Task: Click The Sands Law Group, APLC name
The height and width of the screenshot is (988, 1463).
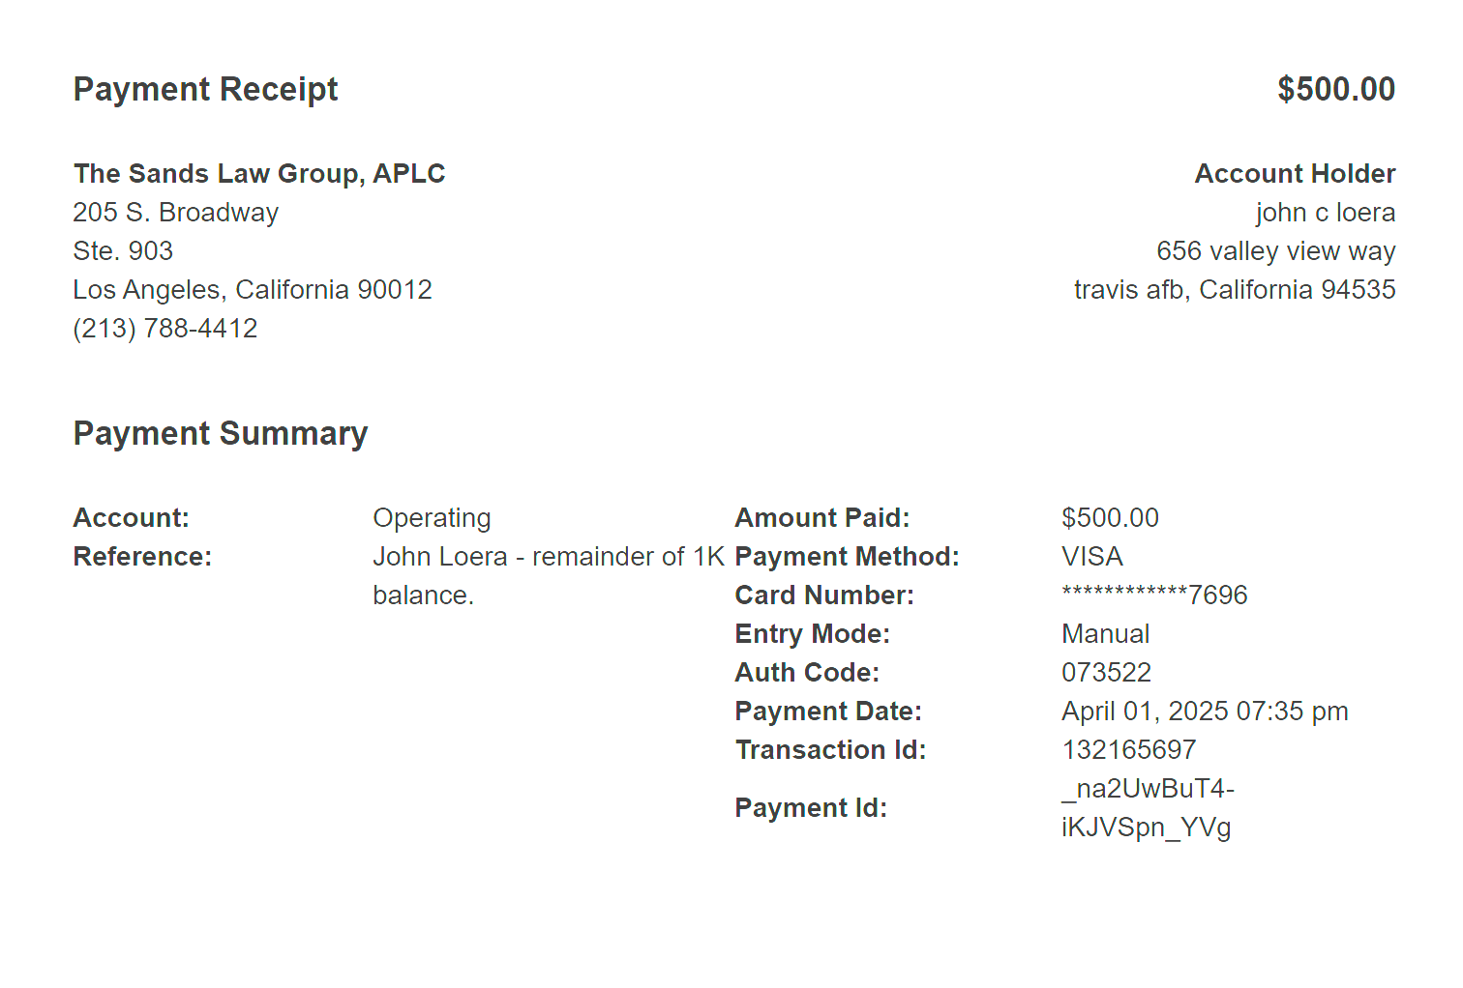Action: pos(259,173)
